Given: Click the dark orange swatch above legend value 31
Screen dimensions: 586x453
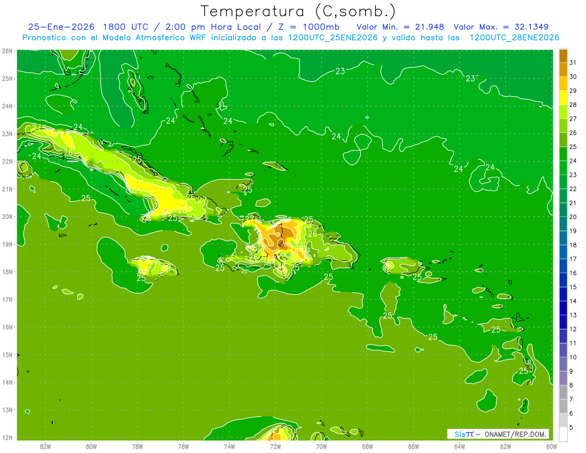Looking at the screenshot, I should [x=563, y=56].
